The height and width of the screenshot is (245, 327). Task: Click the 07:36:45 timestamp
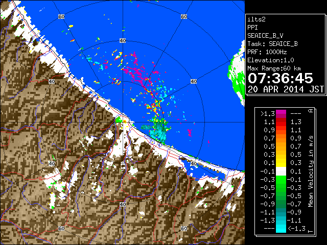click(x=281, y=78)
